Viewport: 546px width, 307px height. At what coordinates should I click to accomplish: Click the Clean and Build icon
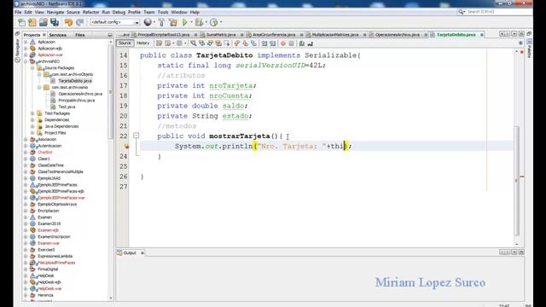pos(173,23)
